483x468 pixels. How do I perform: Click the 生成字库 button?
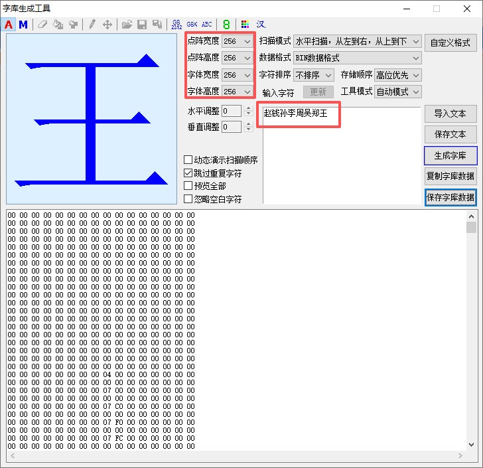pos(450,156)
